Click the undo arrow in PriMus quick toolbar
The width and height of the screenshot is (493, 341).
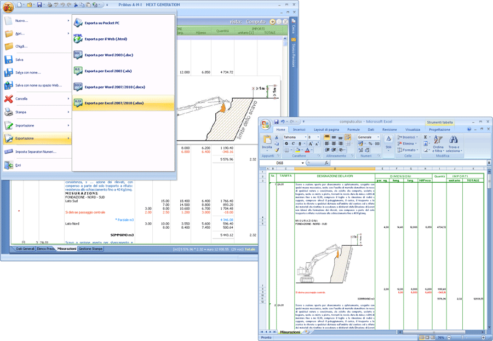coord(62,5)
